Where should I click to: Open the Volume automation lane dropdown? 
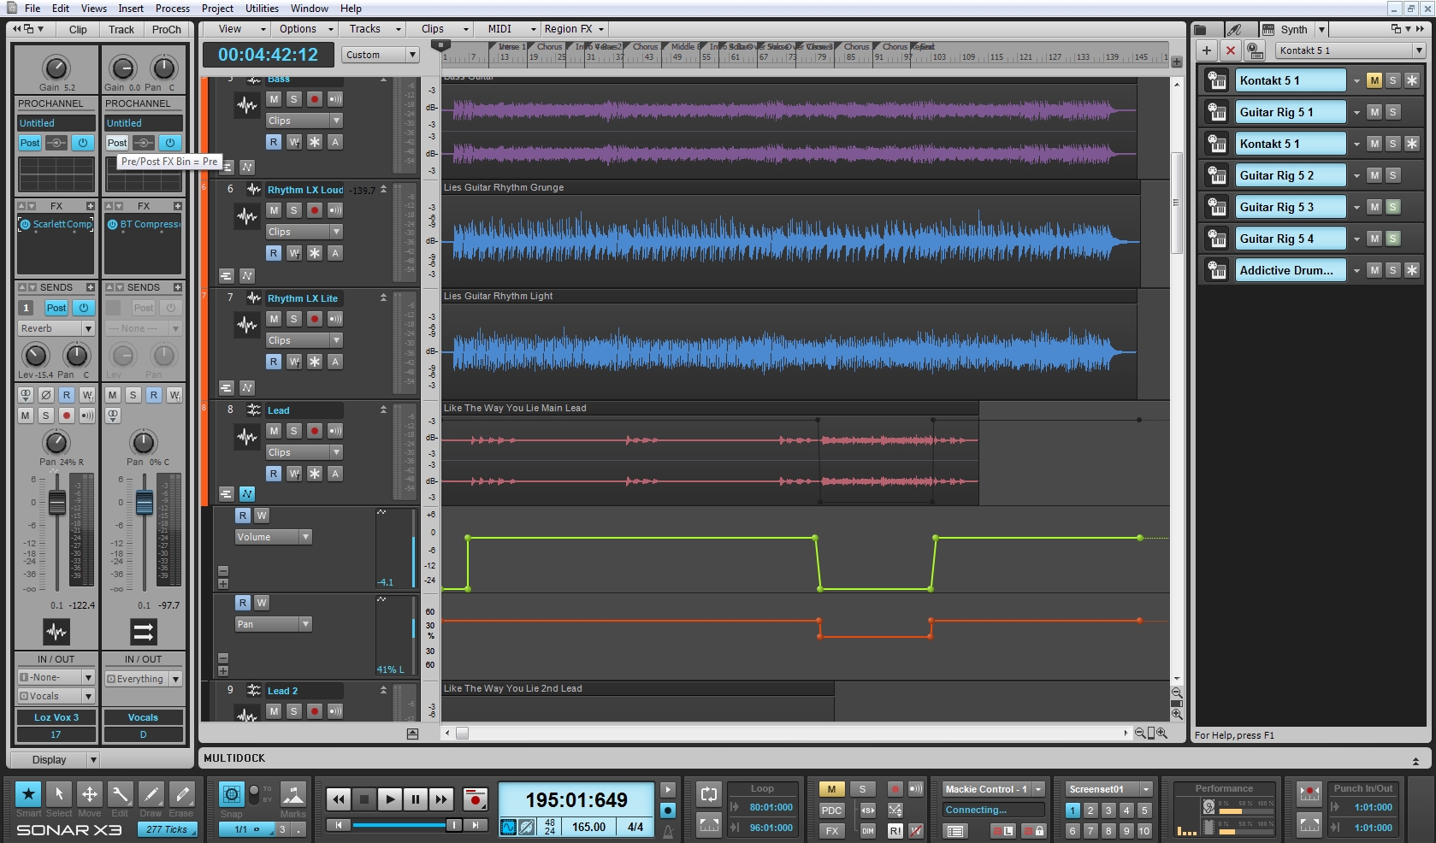point(274,537)
